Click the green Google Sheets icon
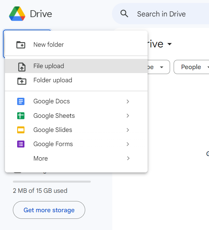Screen dimensions: 209x230 coord(21,116)
